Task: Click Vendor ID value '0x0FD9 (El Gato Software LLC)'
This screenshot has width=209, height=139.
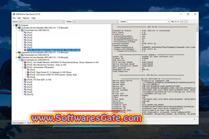Action: (157, 56)
